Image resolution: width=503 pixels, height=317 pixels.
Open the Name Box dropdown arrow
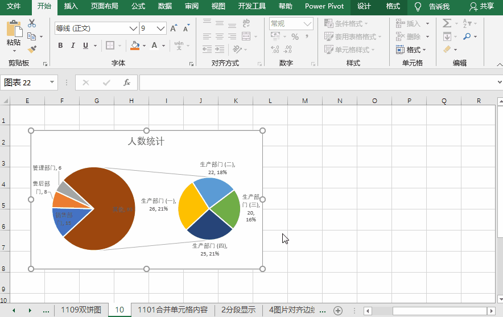pyautogui.click(x=52, y=83)
